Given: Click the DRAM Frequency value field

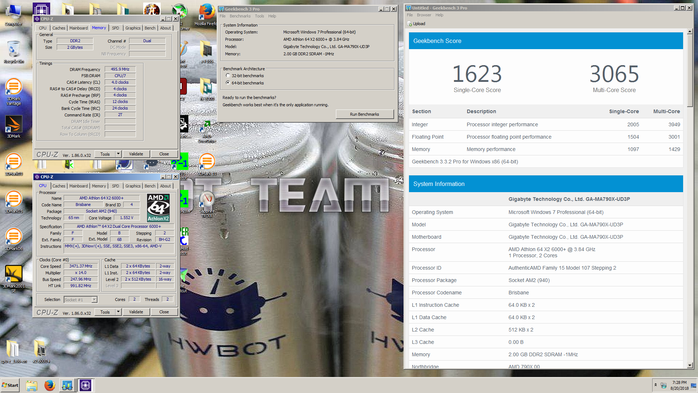Looking at the screenshot, I should click(120, 69).
